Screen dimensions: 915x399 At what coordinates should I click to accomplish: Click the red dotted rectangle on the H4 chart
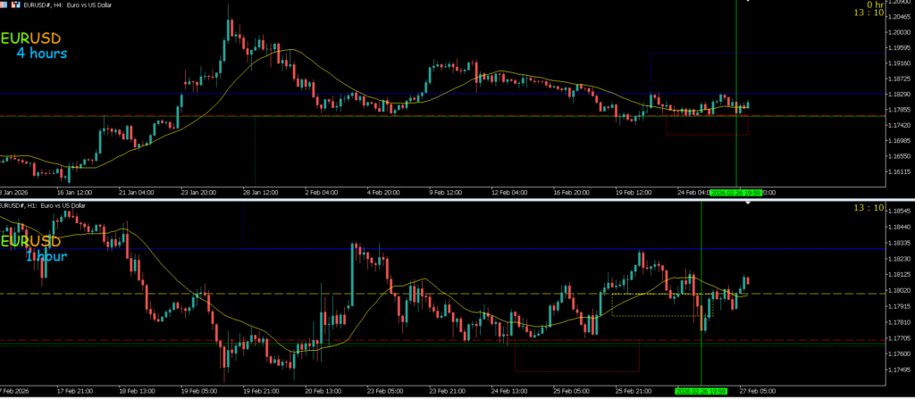point(706,134)
